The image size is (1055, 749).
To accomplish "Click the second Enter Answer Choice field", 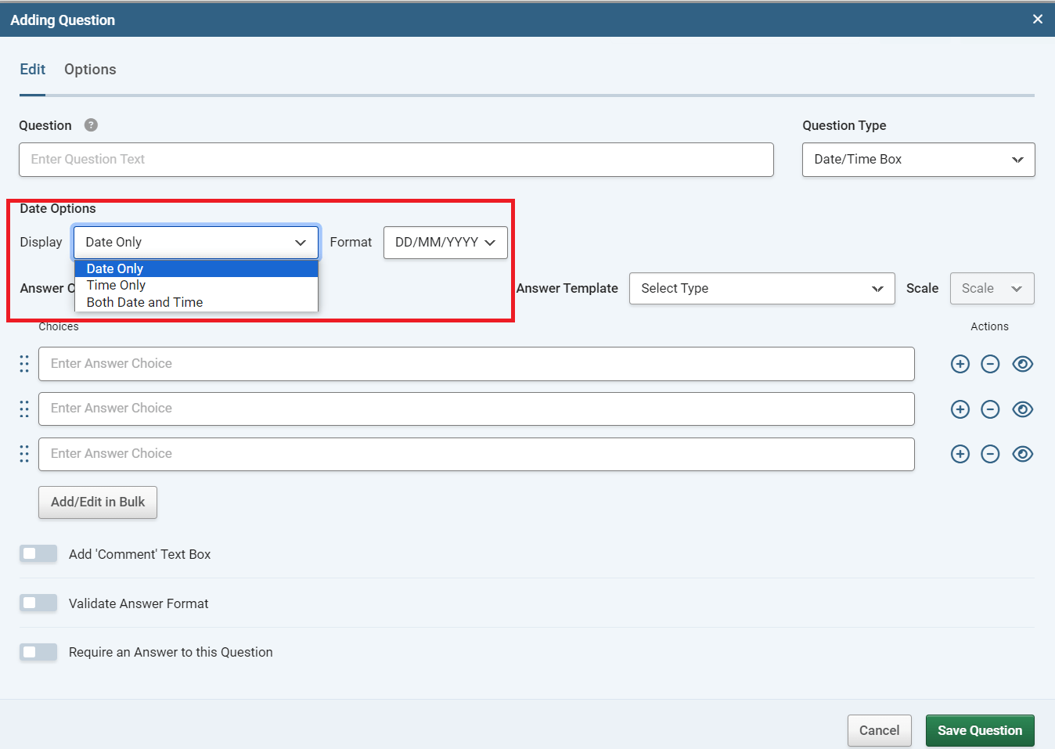I will coord(477,409).
